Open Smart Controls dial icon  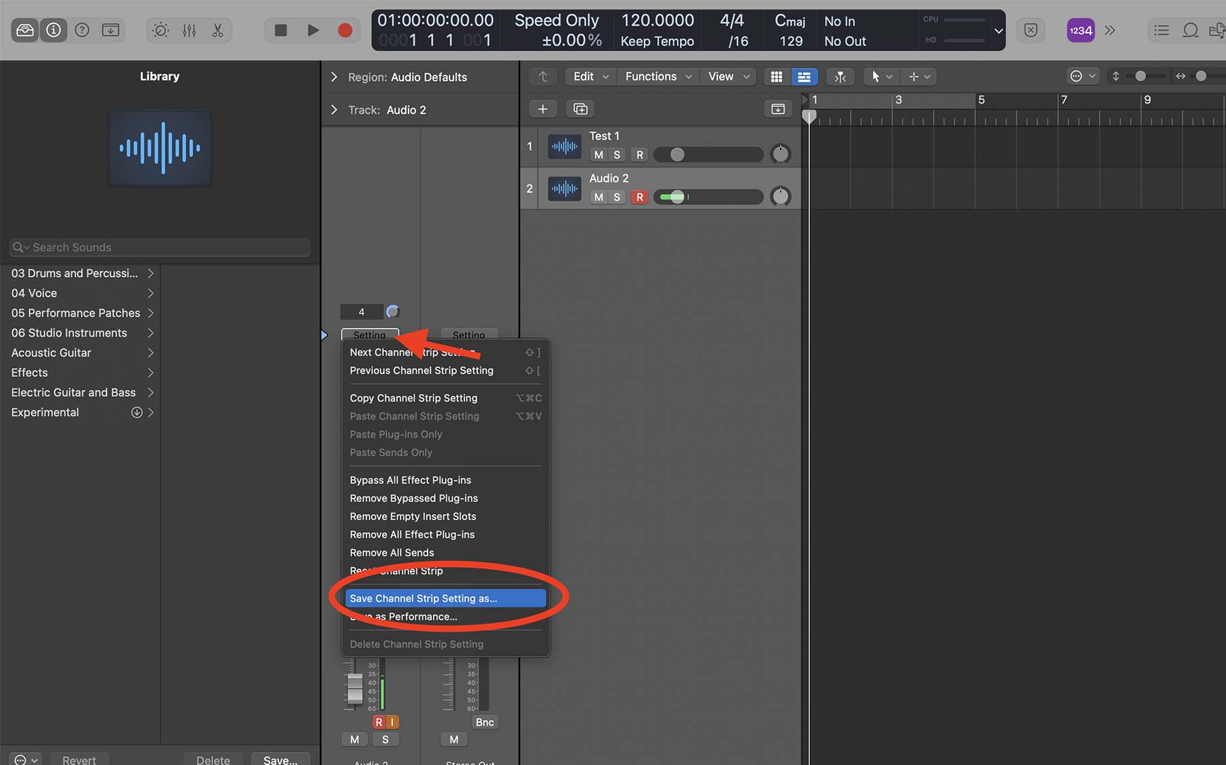pyautogui.click(x=161, y=30)
